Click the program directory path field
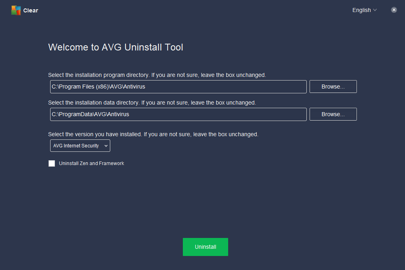Screen dimensions: 405x270 click(178, 87)
